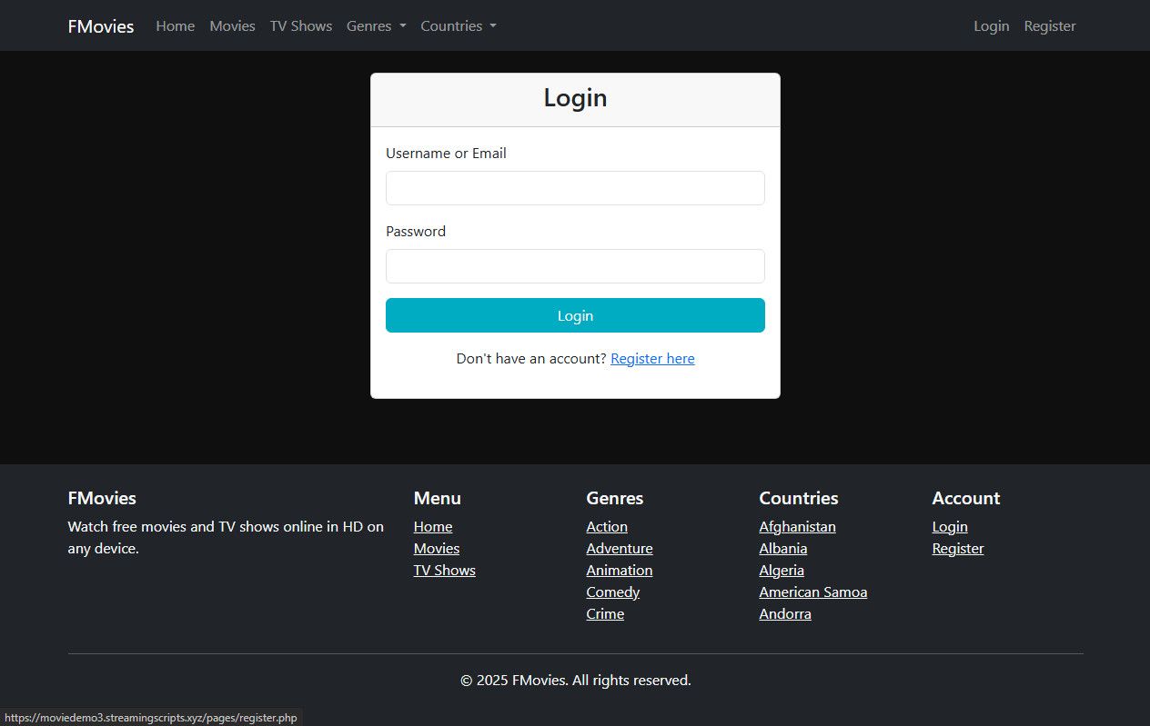Focus the Password input field
1150x726 pixels.
point(575,266)
